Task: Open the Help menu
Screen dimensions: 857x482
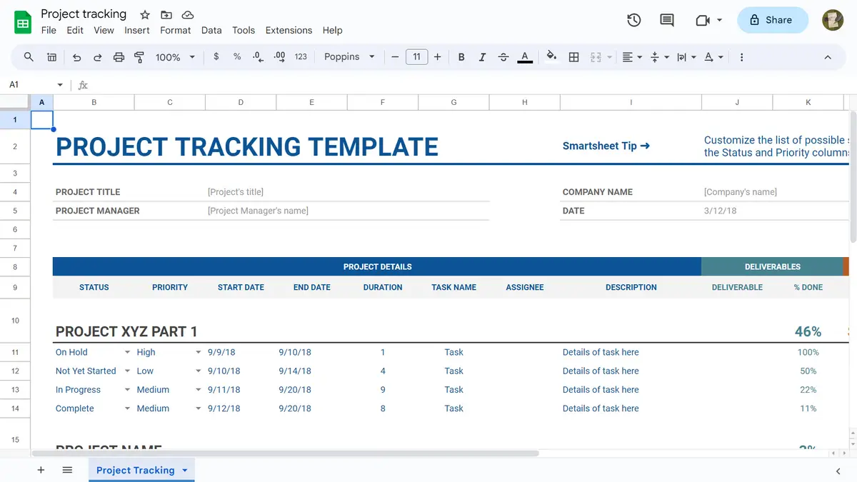Action: (x=332, y=30)
